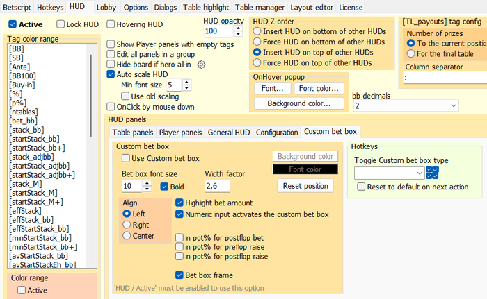Toggle Bet box frame checkbox
487x299 pixels.
tap(179, 275)
